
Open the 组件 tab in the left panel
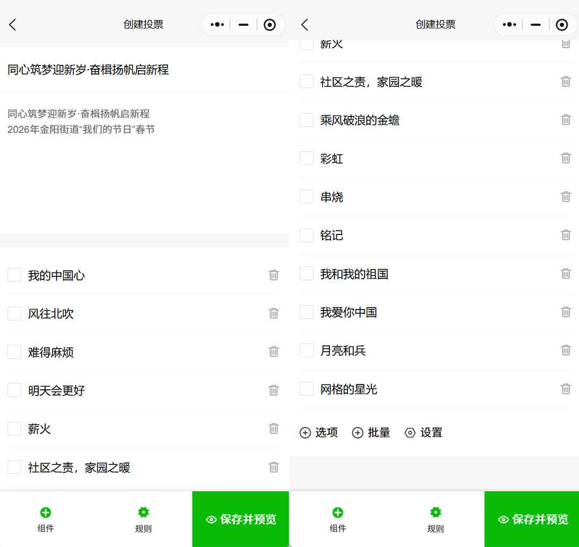(x=46, y=519)
